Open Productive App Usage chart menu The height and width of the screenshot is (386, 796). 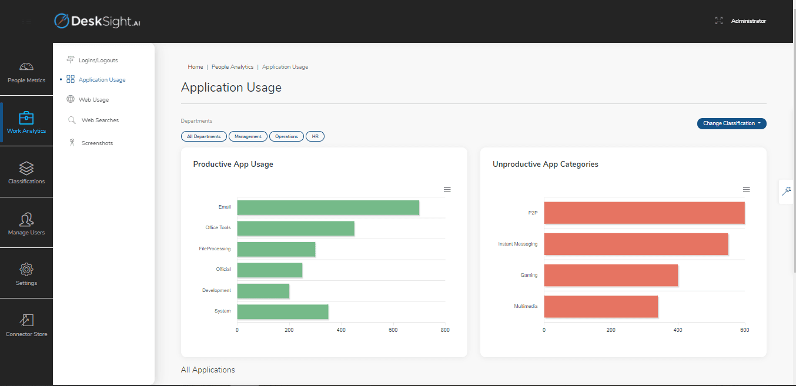click(447, 190)
